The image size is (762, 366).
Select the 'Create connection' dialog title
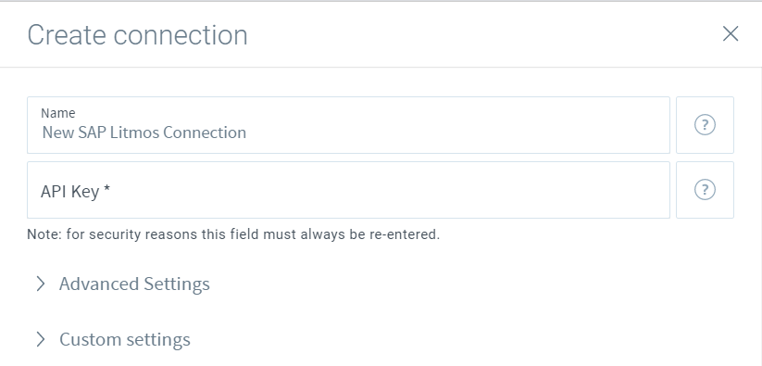137,35
